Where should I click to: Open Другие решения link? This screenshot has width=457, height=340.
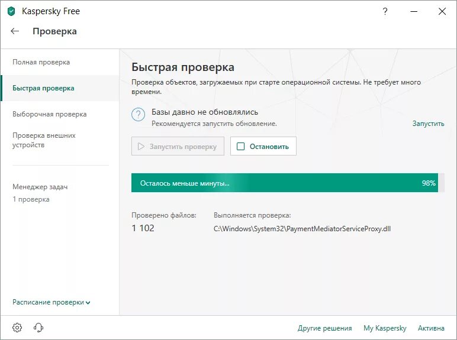tap(324, 328)
